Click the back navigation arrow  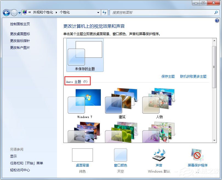[6, 13]
